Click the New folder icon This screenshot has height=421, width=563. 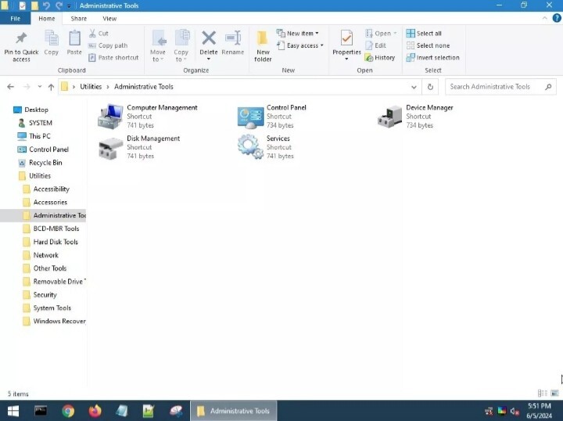coord(263,39)
